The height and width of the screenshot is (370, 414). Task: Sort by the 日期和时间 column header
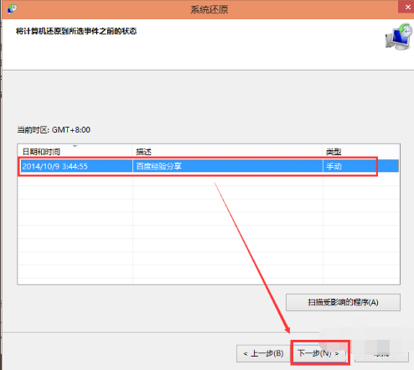pyautogui.click(x=75, y=152)
